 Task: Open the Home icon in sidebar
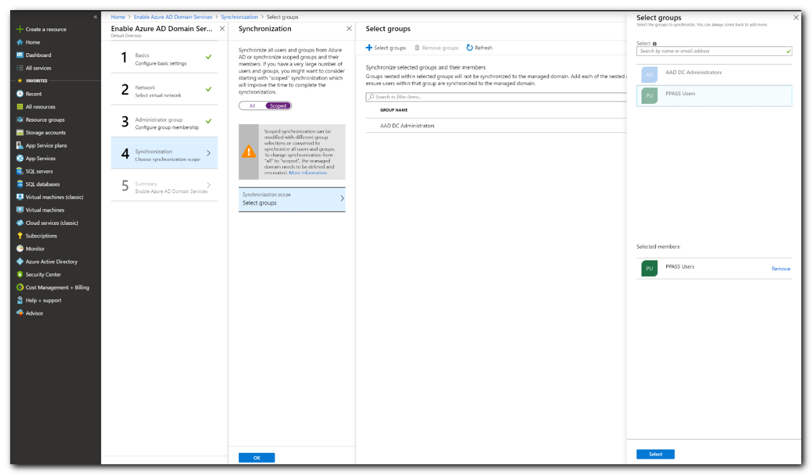(x=20, y=42)
